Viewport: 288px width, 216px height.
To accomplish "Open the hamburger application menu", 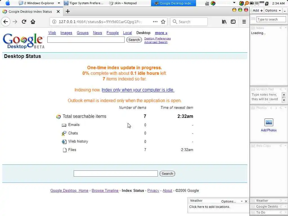I will pyautogui.click(x=244, y=22).
